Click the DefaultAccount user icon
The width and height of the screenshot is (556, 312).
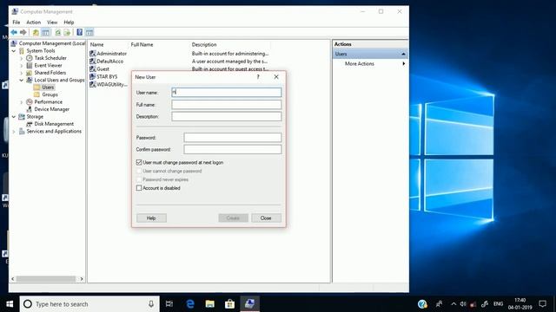(93, 62)
